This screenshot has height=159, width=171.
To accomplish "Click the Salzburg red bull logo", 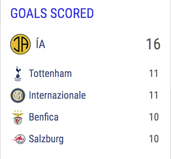I will click(x=18, y=139).
